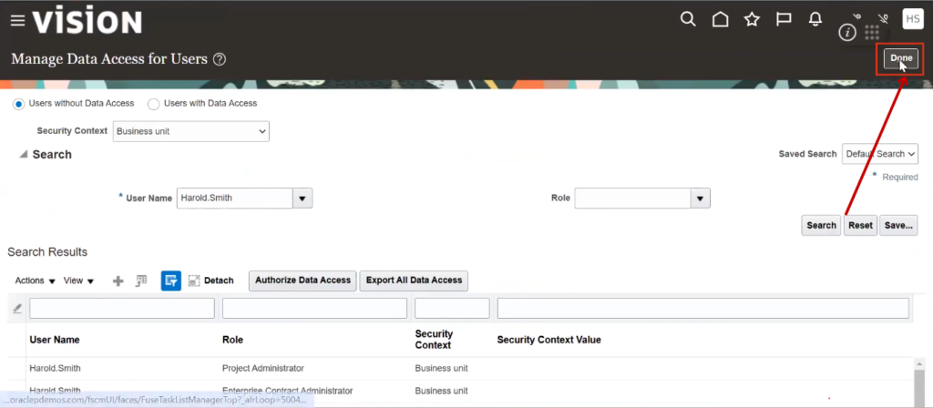Viewport: 933px width, 408px height.
Task: Show notifications bell
Action: point(815,19)
